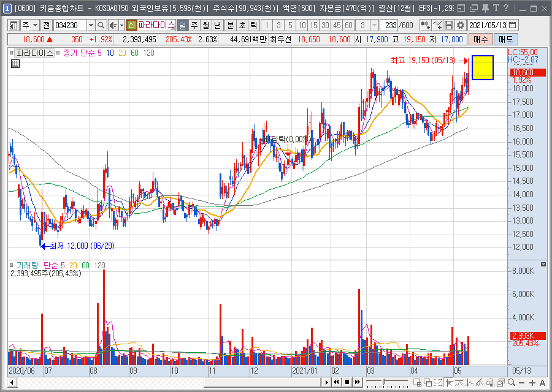552x392 pixels.
Task: Expand the stock code history dropdown
Action: [x=91, y=25]
